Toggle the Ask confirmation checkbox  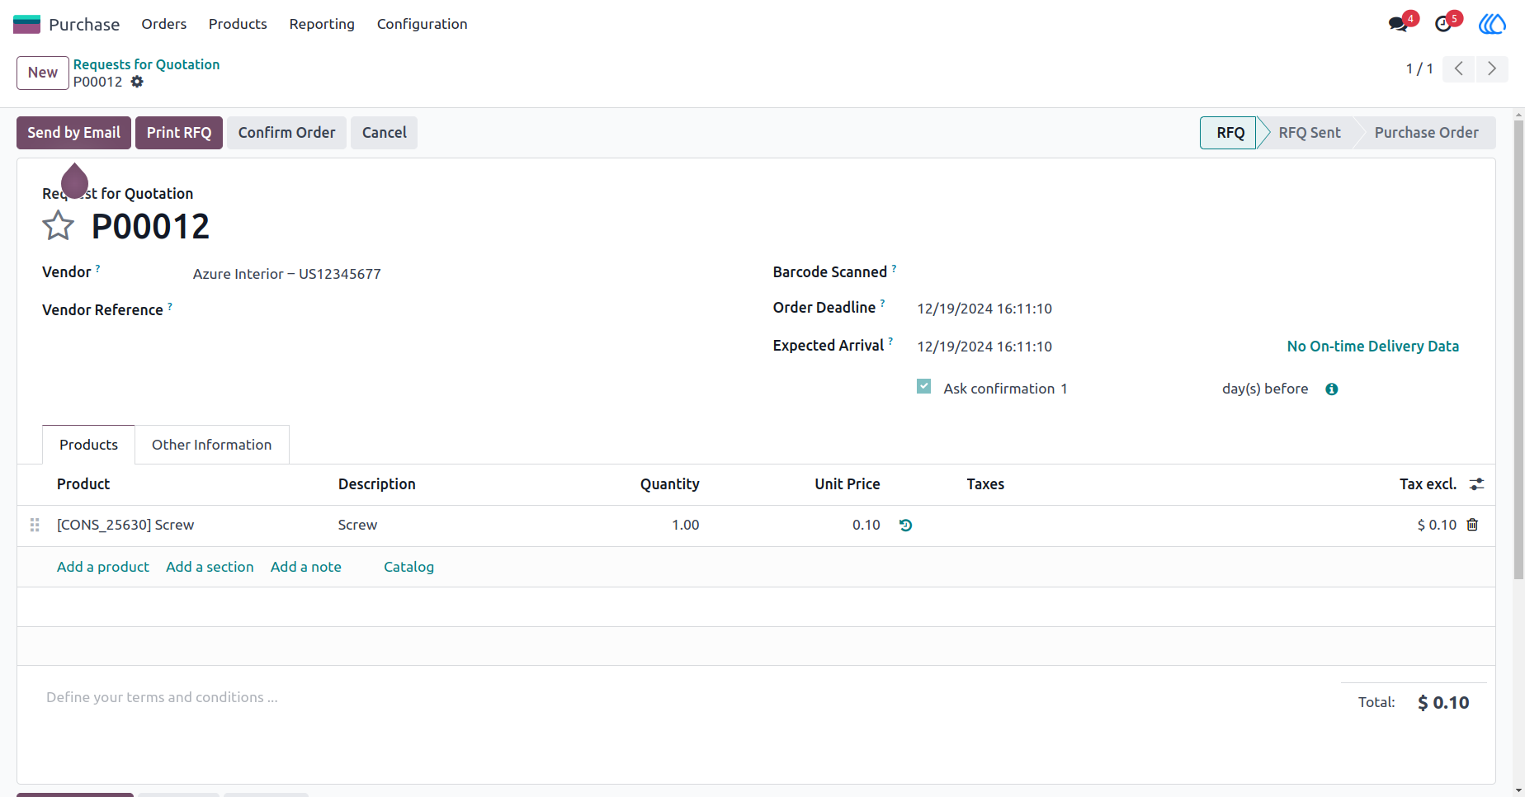(x=924, y=386)
